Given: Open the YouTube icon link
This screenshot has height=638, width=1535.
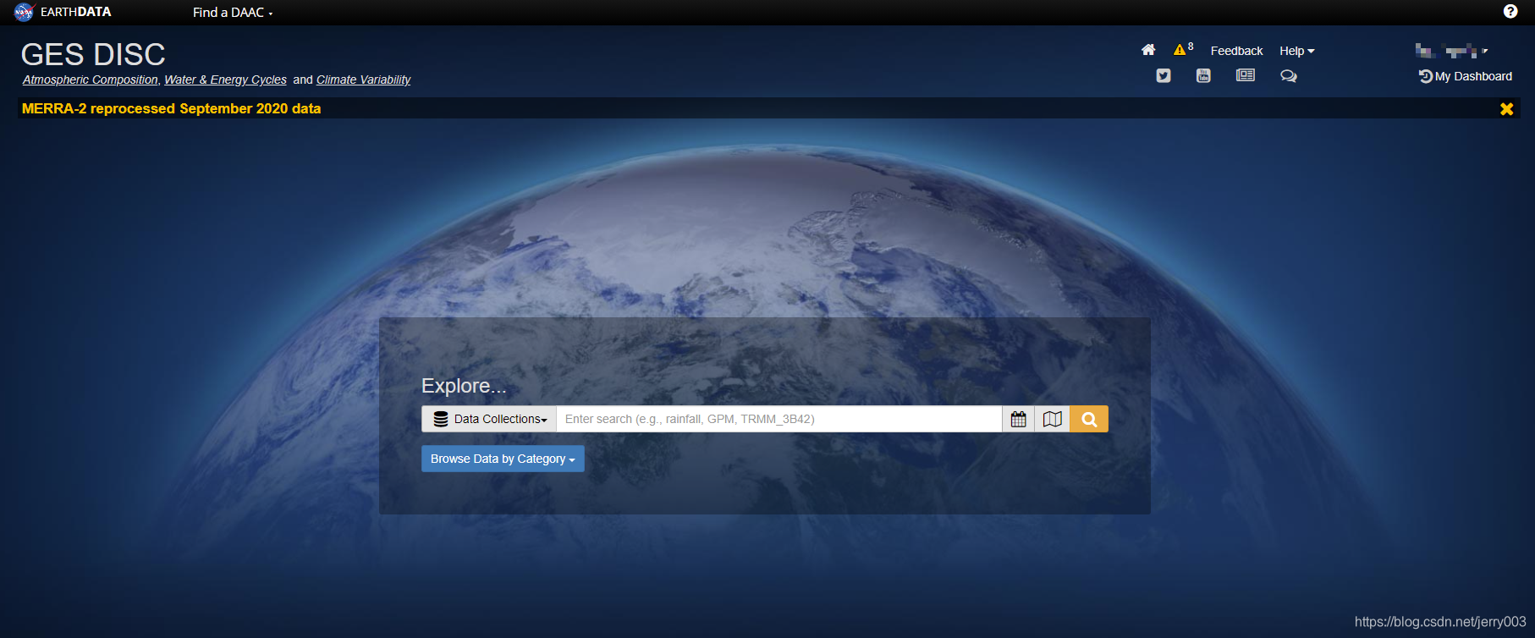Looking at the screenshot, I should [x=1203, y=75].
